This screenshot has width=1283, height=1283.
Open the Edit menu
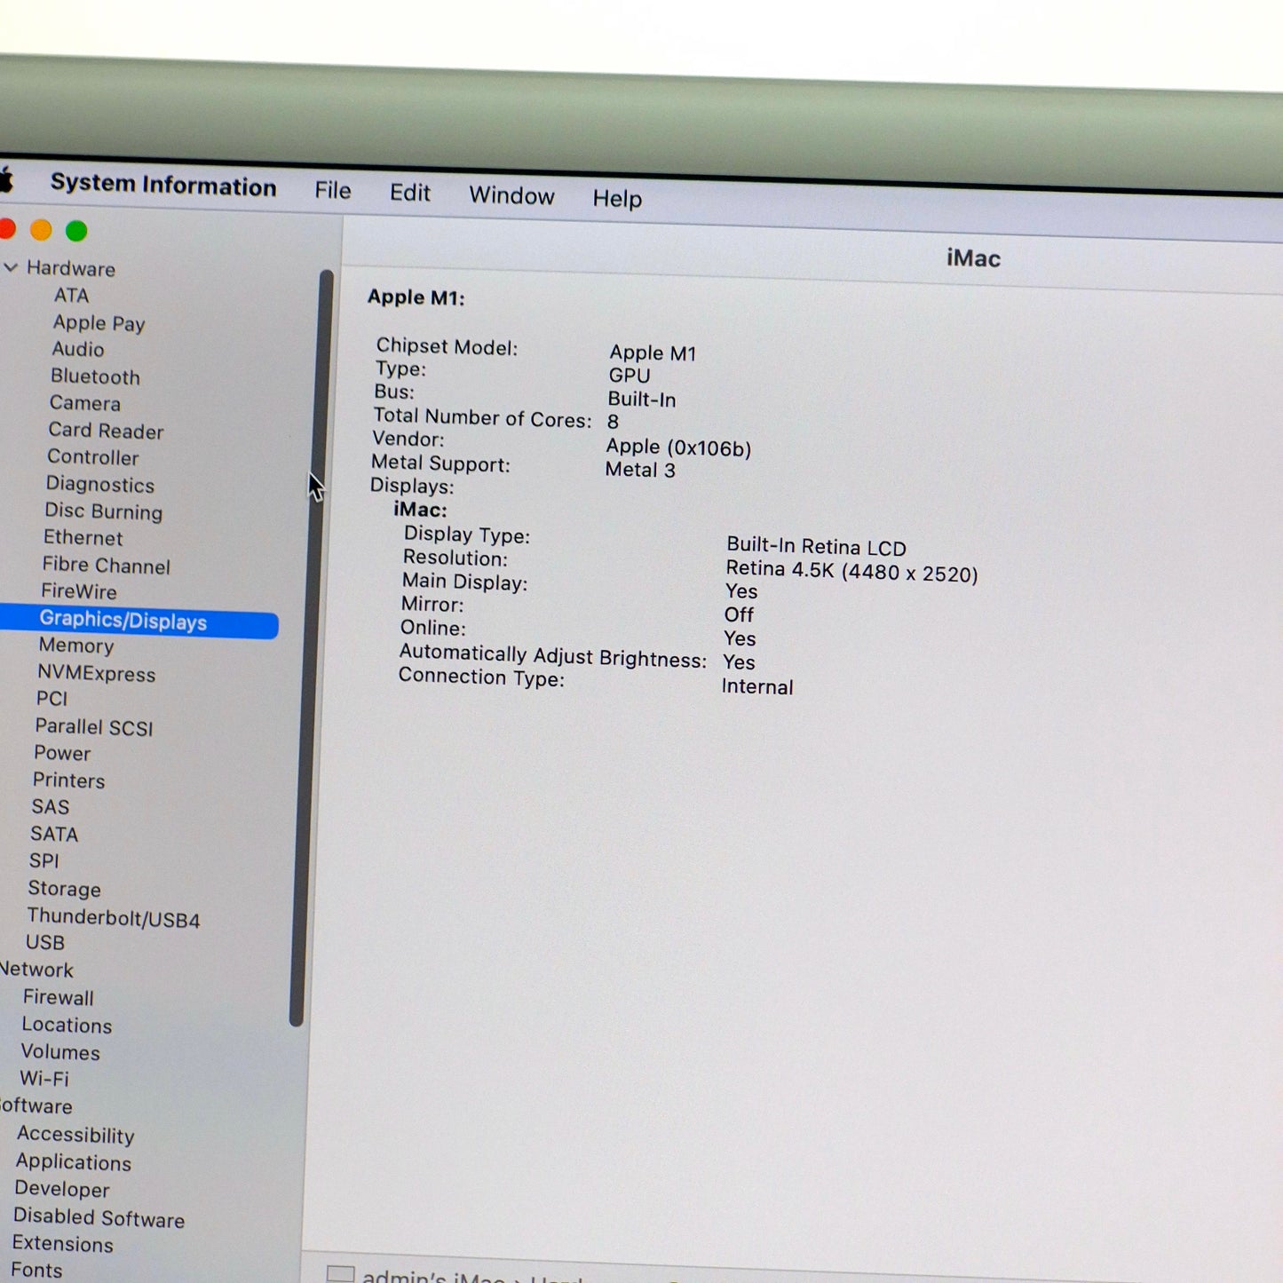click(409, 193)
